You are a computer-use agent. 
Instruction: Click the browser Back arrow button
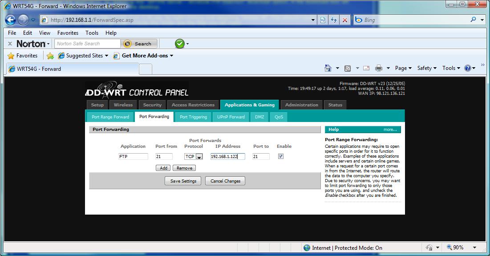(x=11, y=20)
